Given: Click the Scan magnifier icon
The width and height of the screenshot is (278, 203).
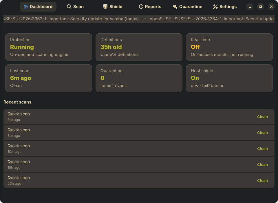Looking at the screenshot, I should [x=69, y=7].
